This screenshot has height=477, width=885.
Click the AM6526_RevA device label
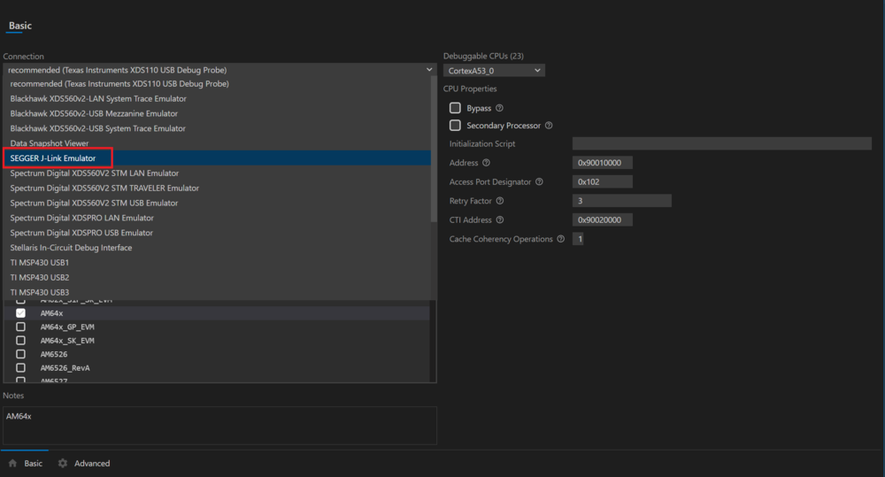(65, 368)
